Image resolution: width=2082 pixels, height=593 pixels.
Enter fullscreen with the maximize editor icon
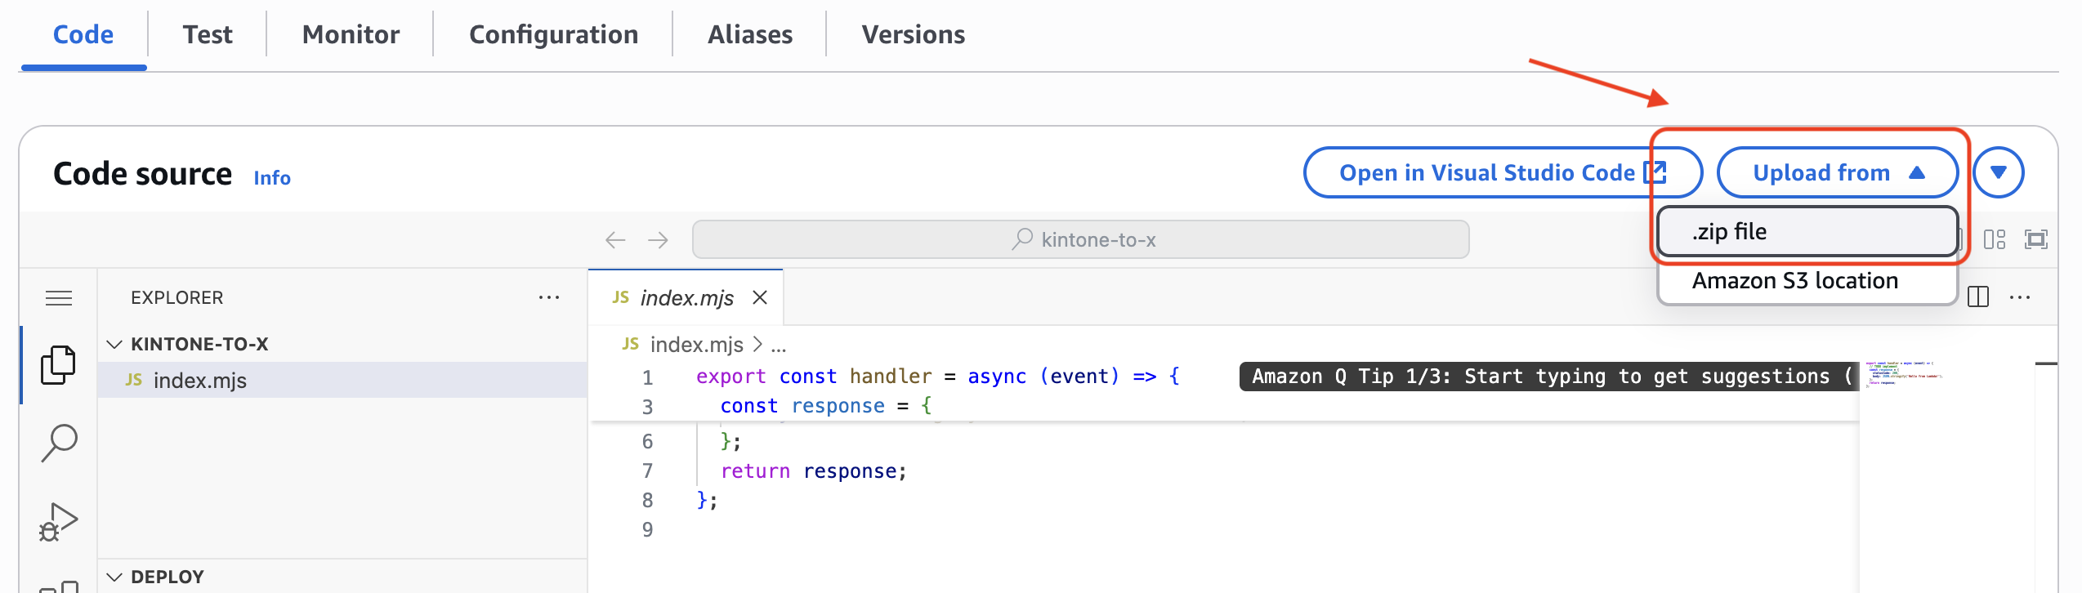tap(2036, 239)
